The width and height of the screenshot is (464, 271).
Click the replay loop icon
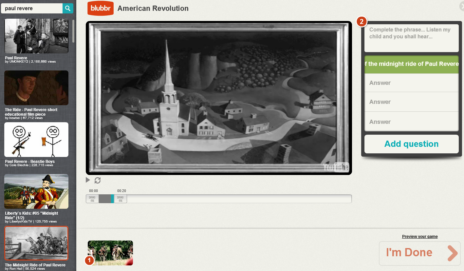click(98, 180)
